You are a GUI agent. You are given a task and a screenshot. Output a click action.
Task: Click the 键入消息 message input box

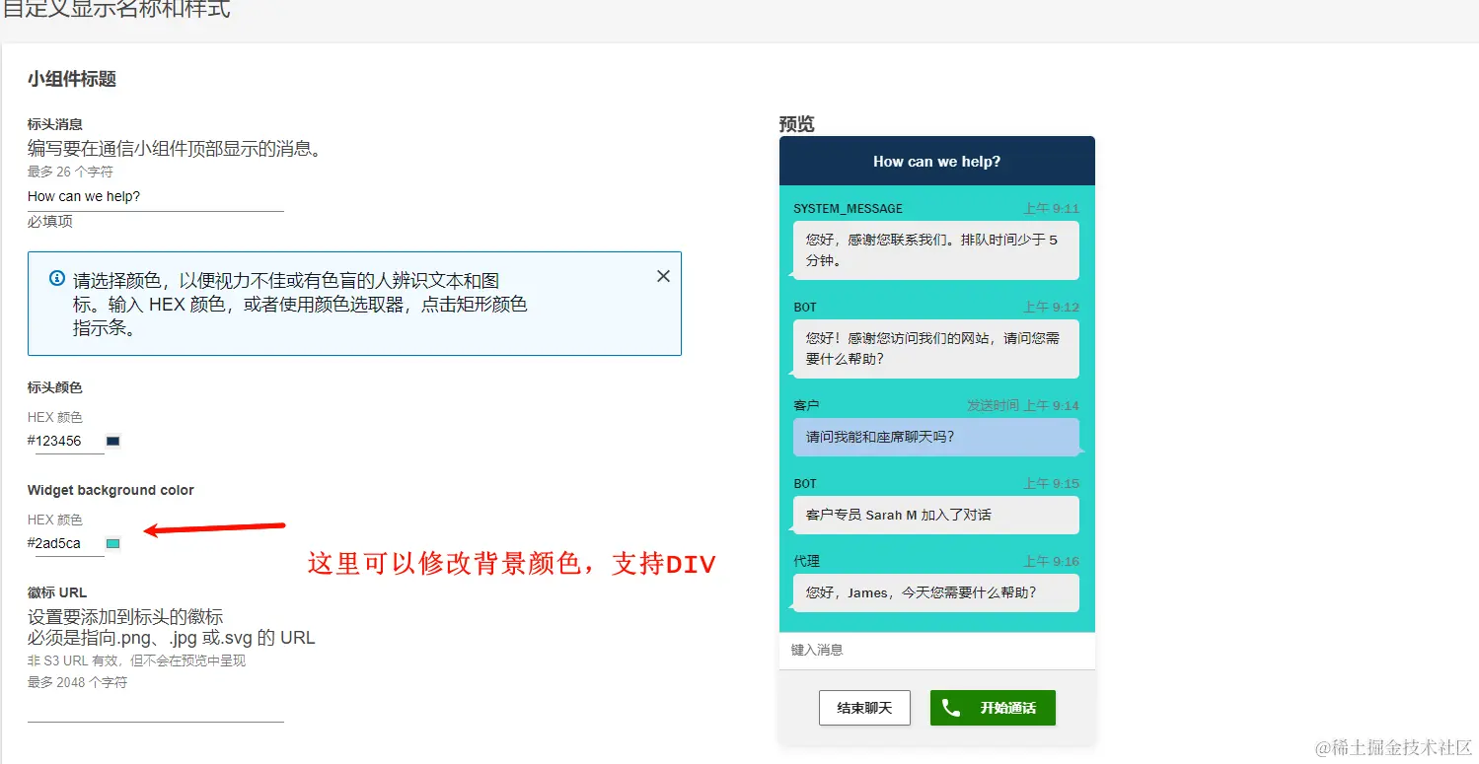tap(937, 651)
